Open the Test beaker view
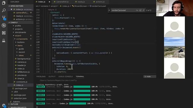The width and height of the screenshot is (193, 108). coord(4,40)
